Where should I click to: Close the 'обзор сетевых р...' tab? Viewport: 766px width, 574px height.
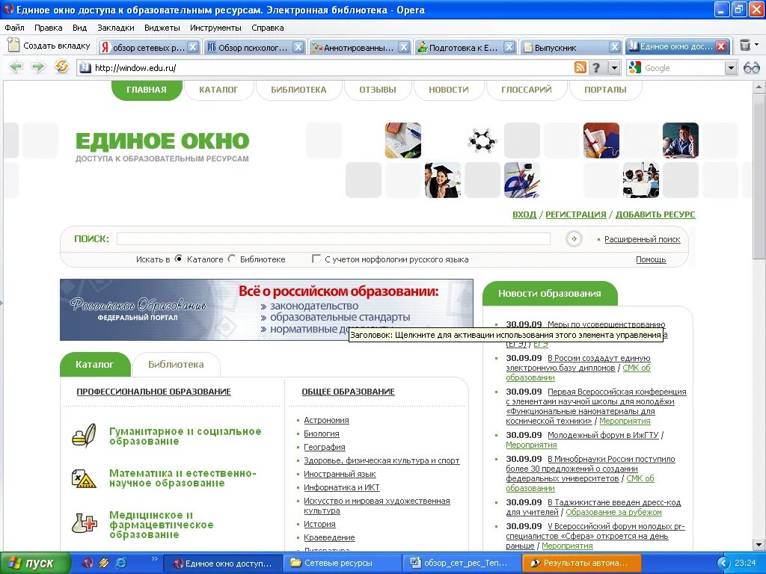[x=193, y=47]
